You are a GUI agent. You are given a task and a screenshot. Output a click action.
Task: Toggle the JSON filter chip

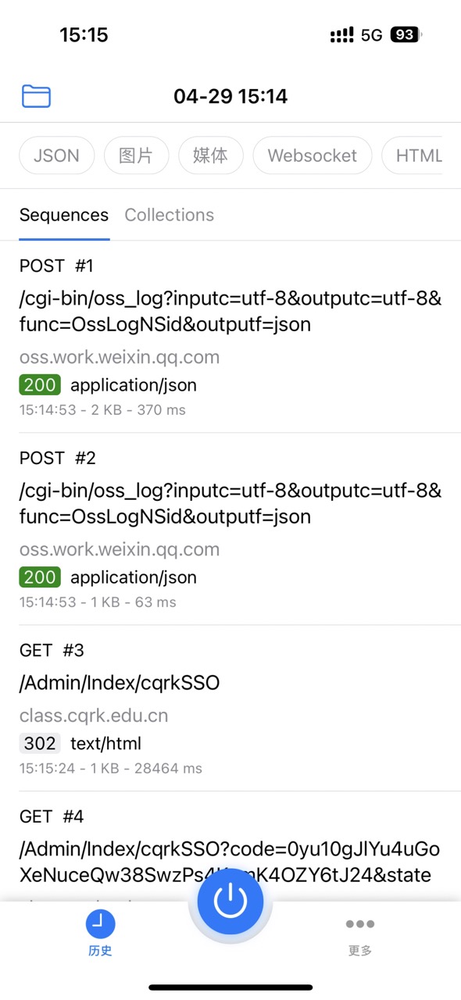point(56,155)
